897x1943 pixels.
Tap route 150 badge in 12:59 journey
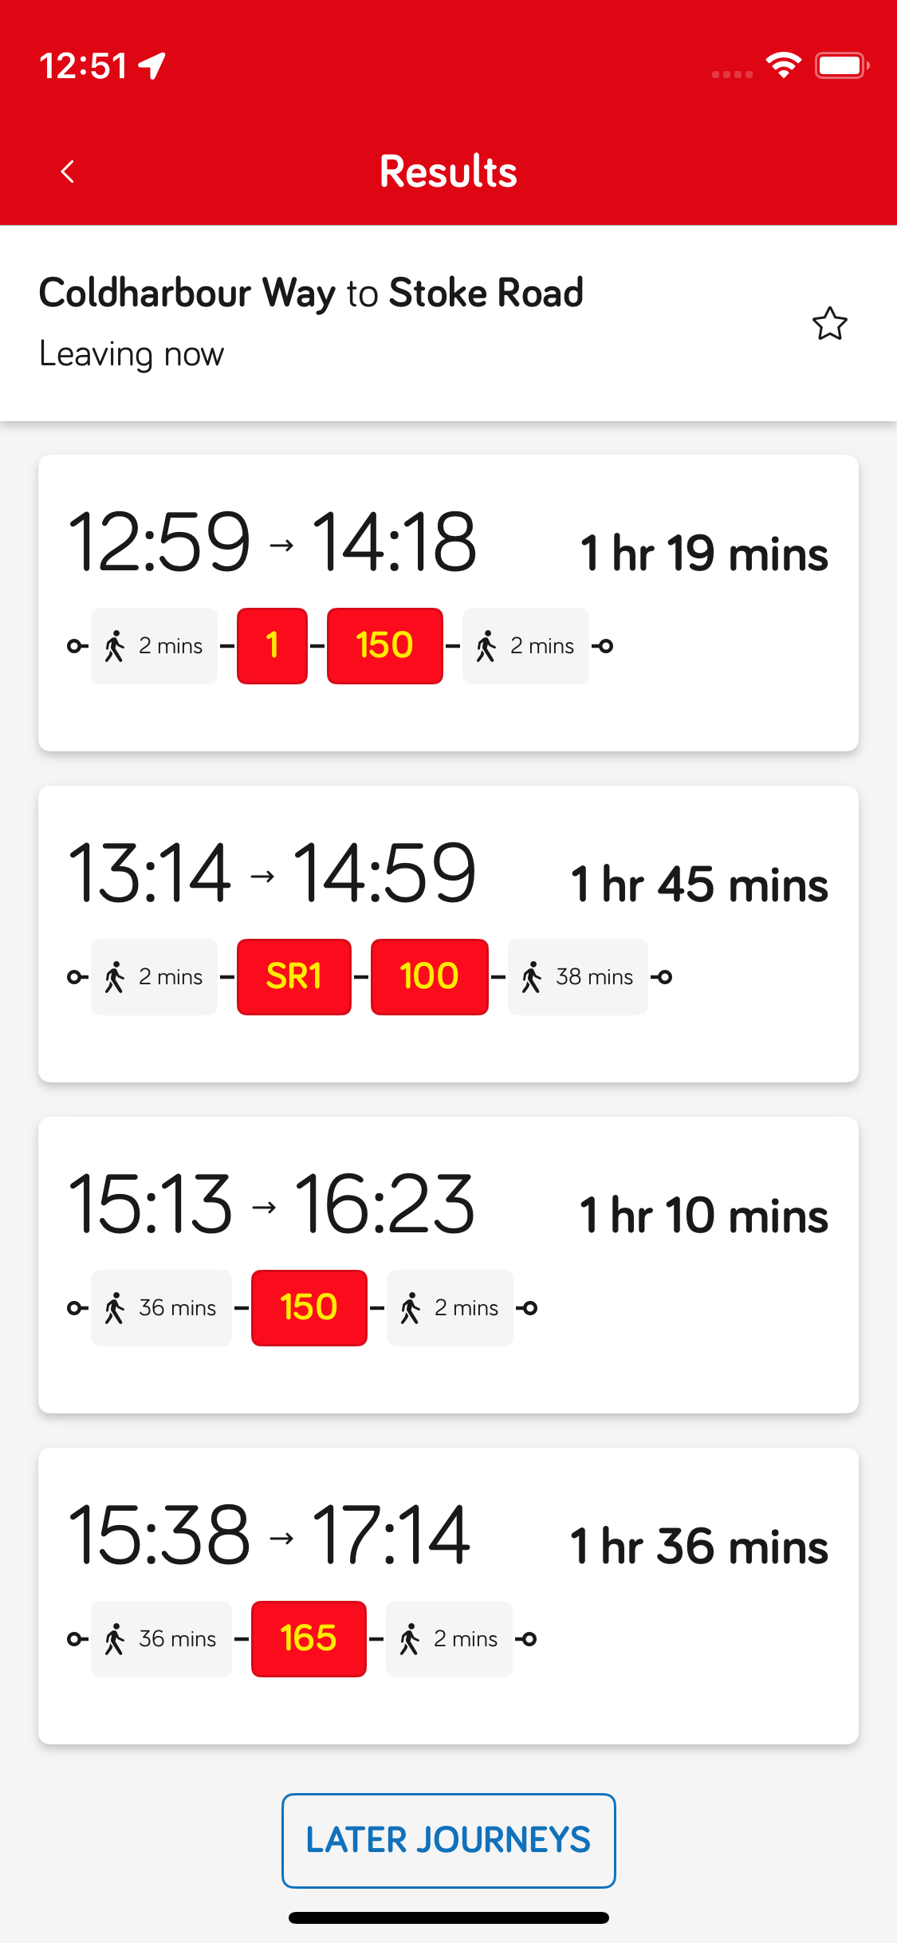coord(384,645)
